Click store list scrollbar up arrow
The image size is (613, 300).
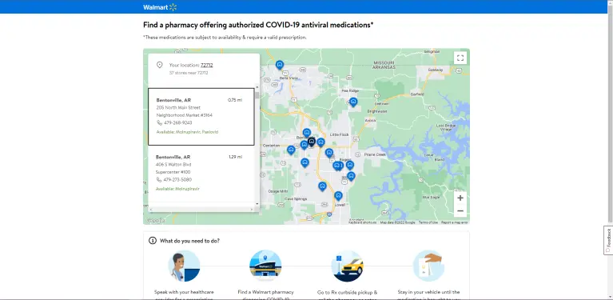pos(257,87)
